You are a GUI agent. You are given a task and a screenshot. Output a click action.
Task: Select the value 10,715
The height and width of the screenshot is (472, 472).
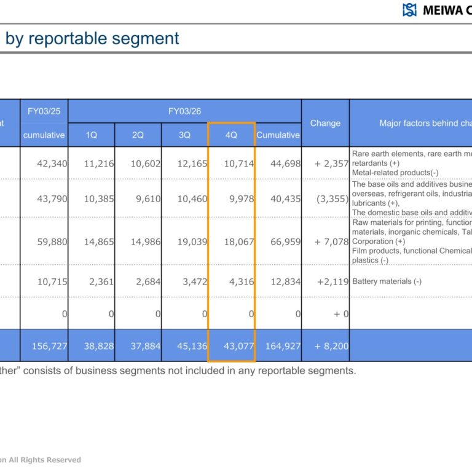[x=52, y=281]
